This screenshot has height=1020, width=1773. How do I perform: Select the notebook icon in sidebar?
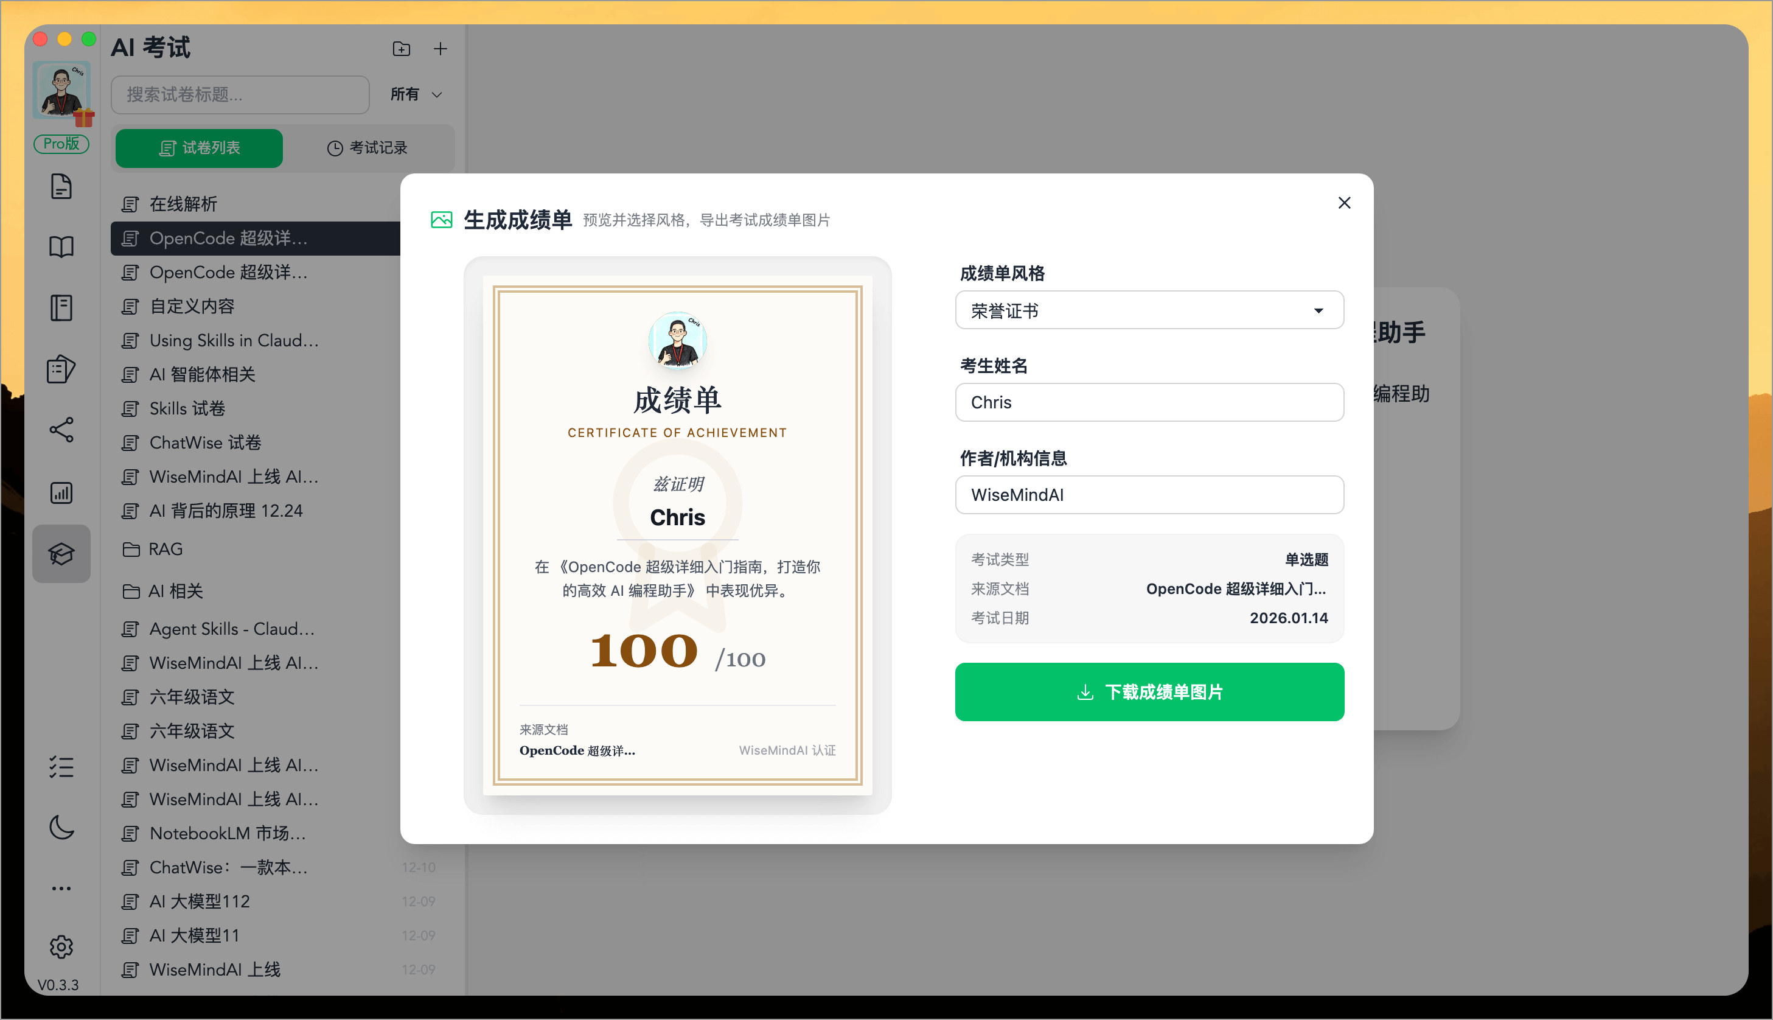coord(61,307)
